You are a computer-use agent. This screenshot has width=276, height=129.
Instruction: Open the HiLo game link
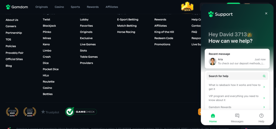46,76
